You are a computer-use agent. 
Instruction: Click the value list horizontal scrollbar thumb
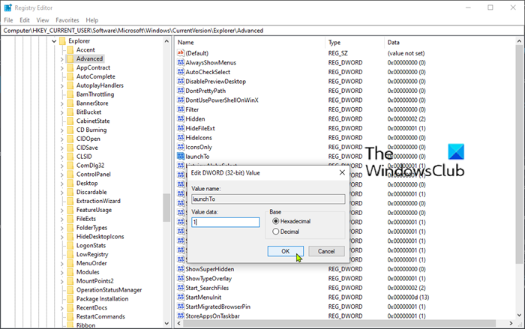tap(340, 323)
